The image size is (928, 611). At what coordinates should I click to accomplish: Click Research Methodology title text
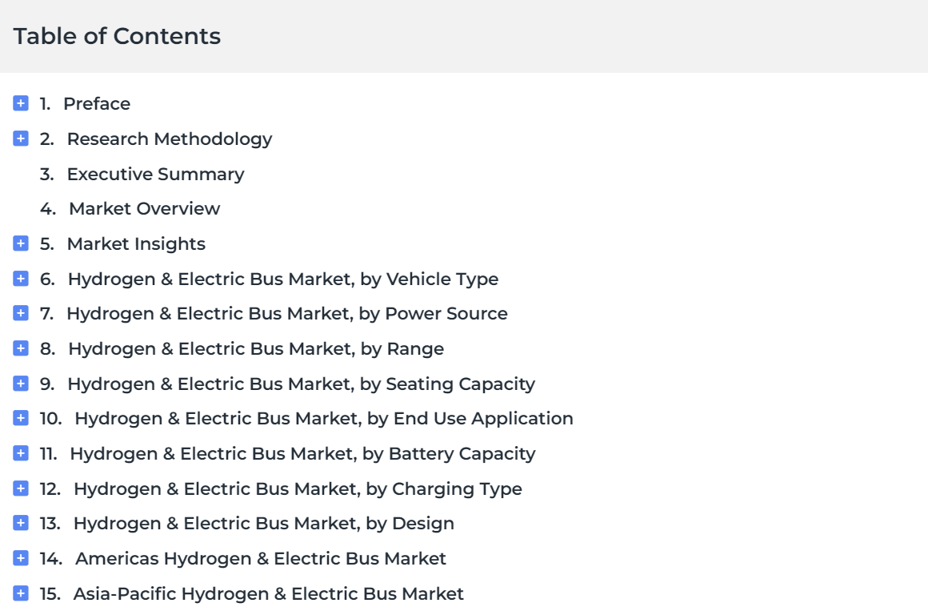tap(170, 139)
